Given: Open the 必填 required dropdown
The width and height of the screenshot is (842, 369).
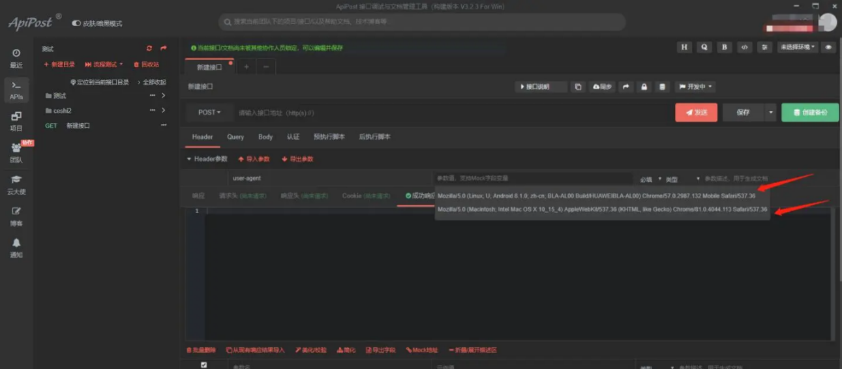Looking at the screenshot, I should click(x=651, y=179).
